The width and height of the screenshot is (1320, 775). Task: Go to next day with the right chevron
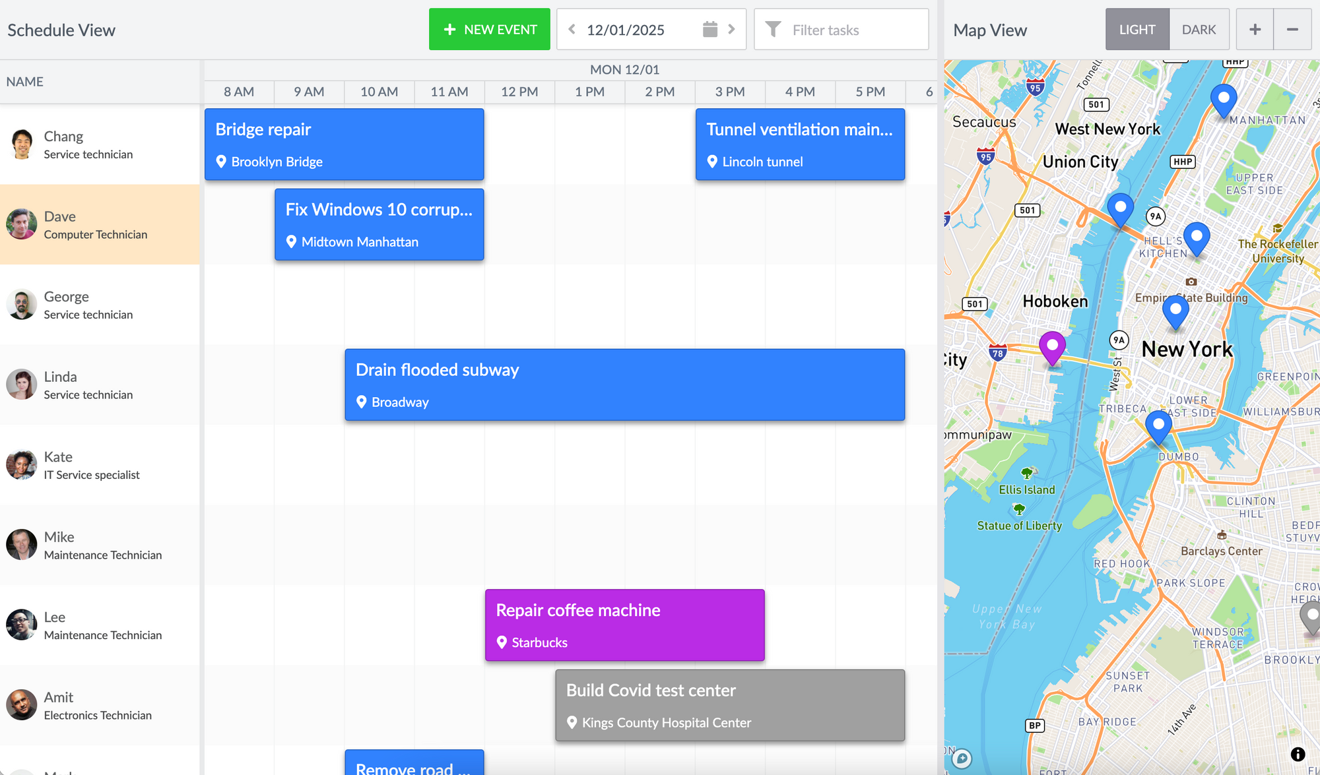pyautogui.click(x=731, y=29)
